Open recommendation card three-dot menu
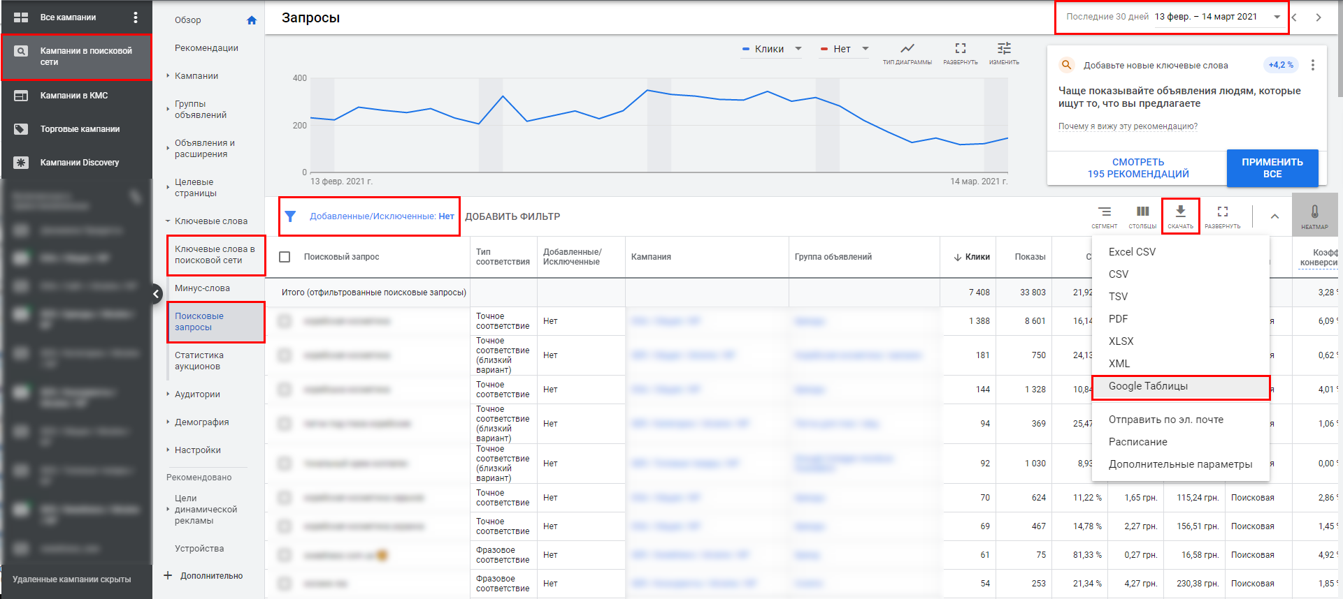This screenshot has height=599, width=1343. click(x=1313, y=65)
